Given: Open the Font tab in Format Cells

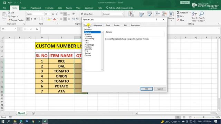Looking at the screenshot, I should [108, 25].
